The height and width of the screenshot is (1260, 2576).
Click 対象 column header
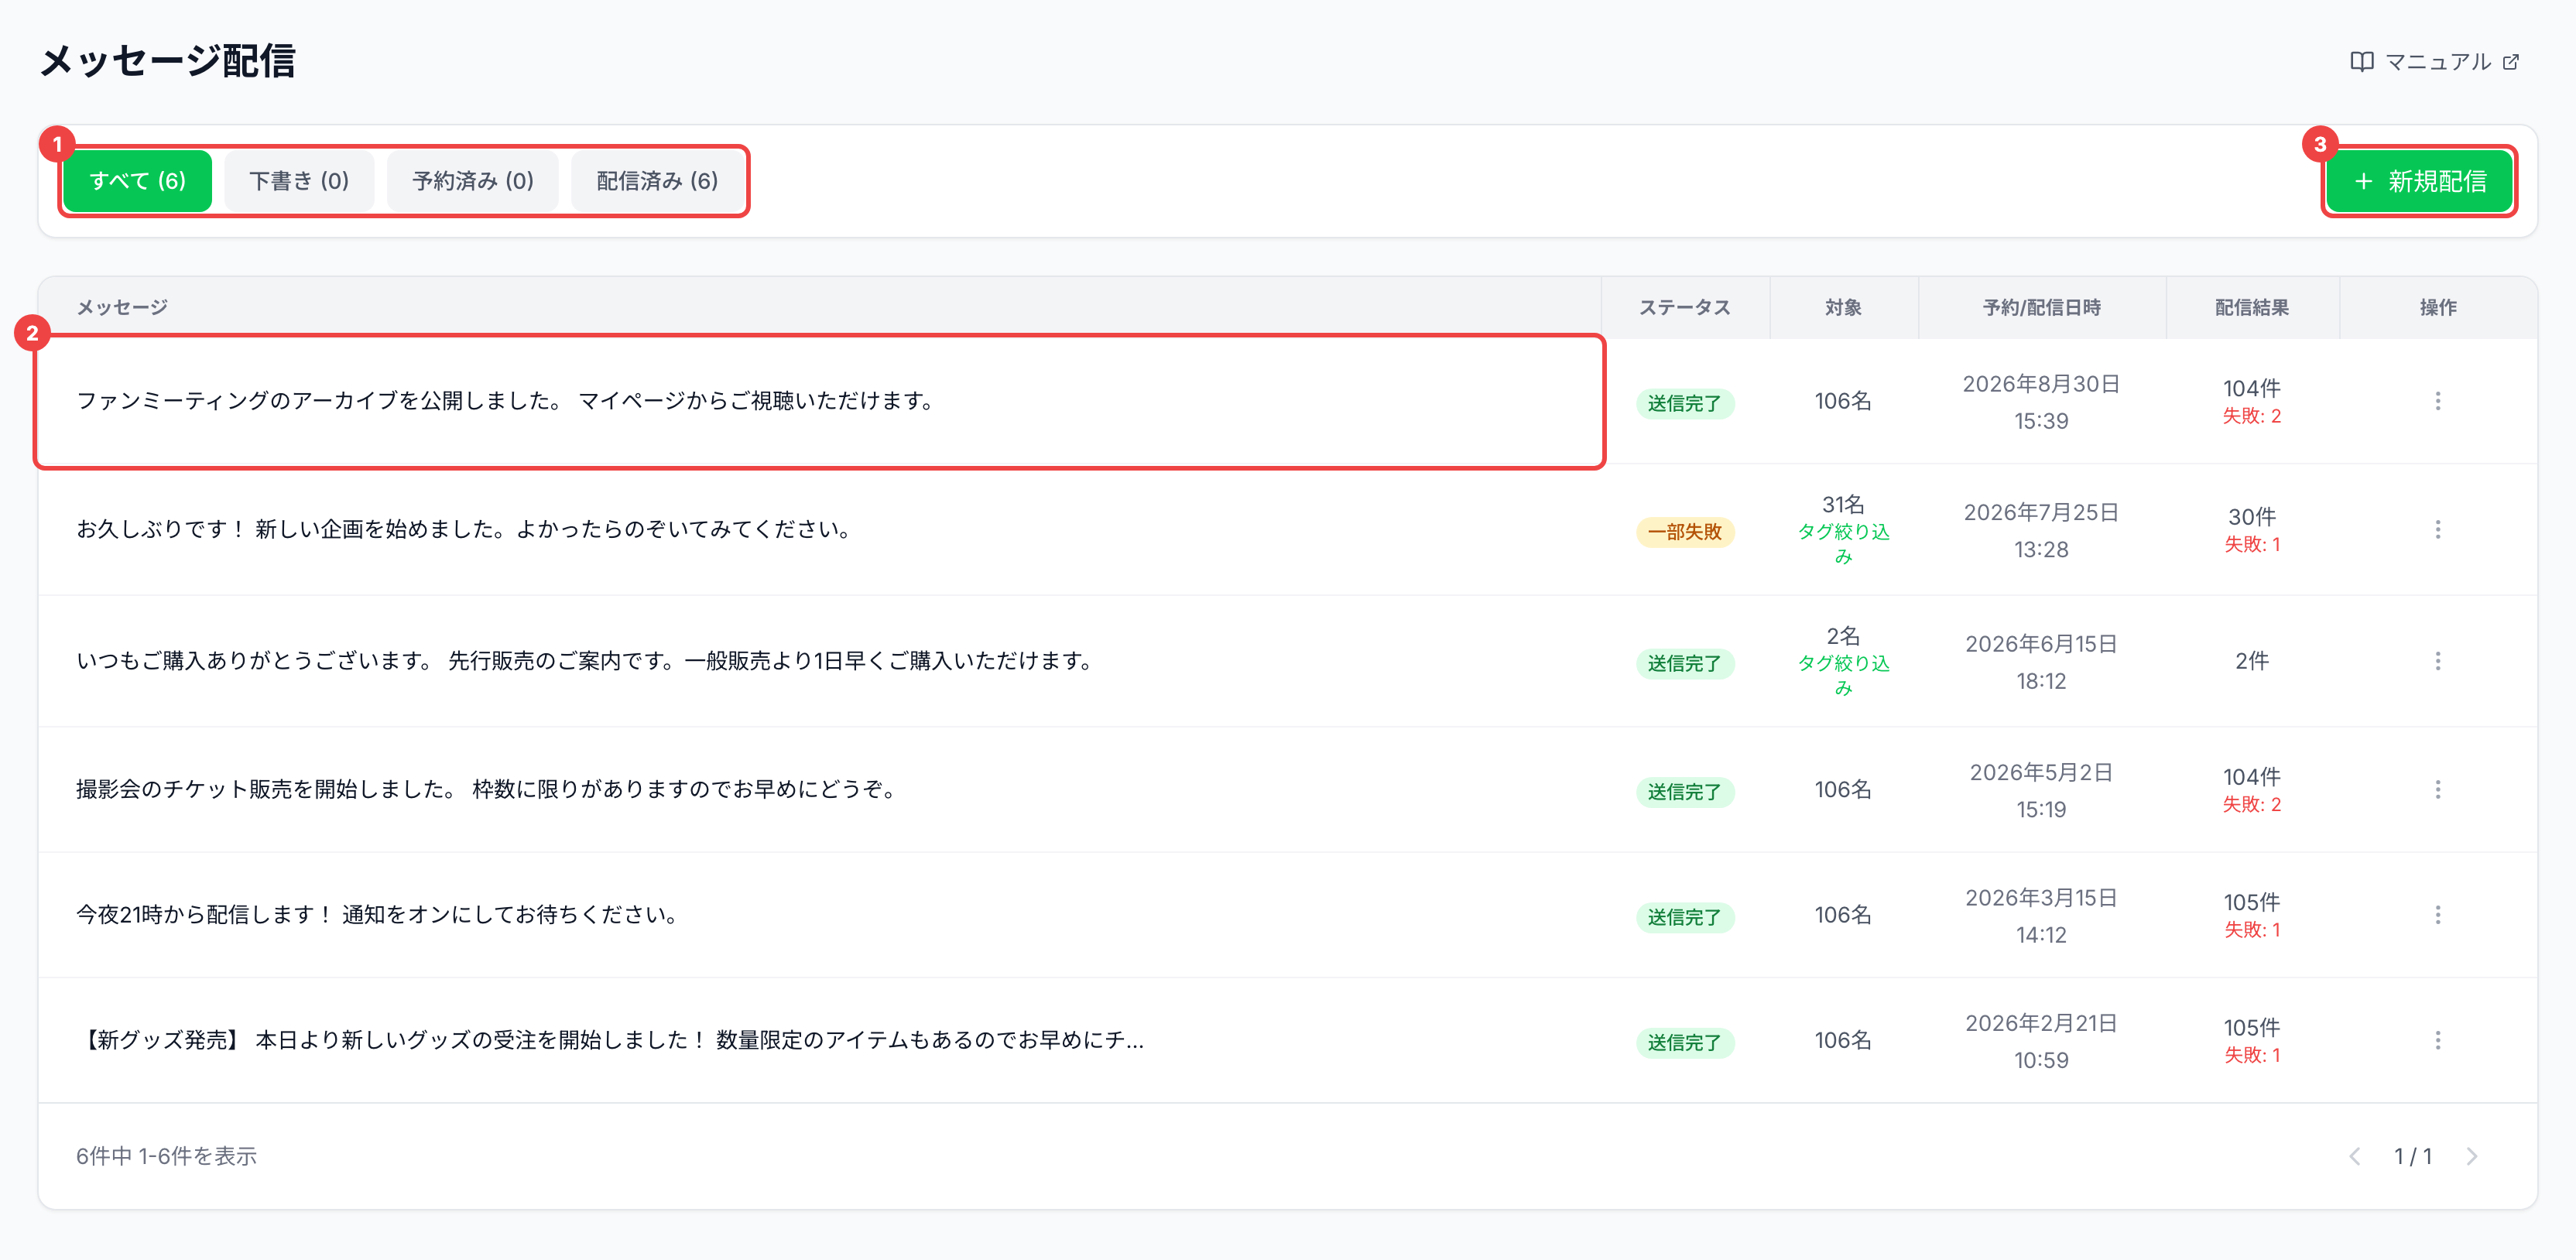click(1843, 308)
